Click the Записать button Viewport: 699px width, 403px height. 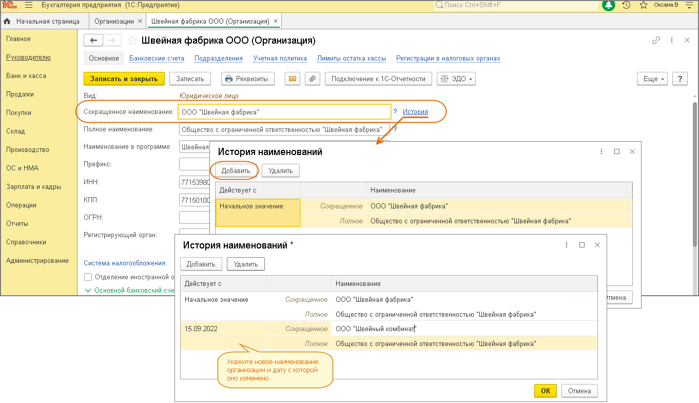pos(190,79)
